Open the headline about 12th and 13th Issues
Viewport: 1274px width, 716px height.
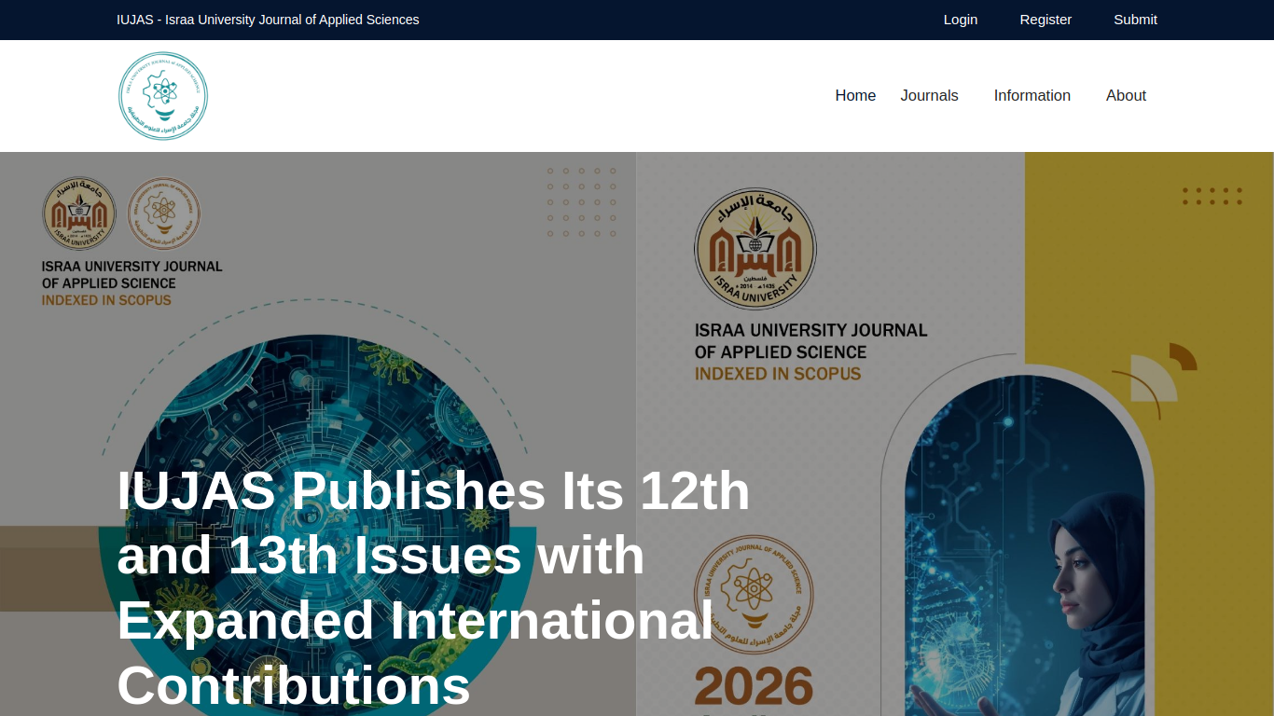click(434, 587)
